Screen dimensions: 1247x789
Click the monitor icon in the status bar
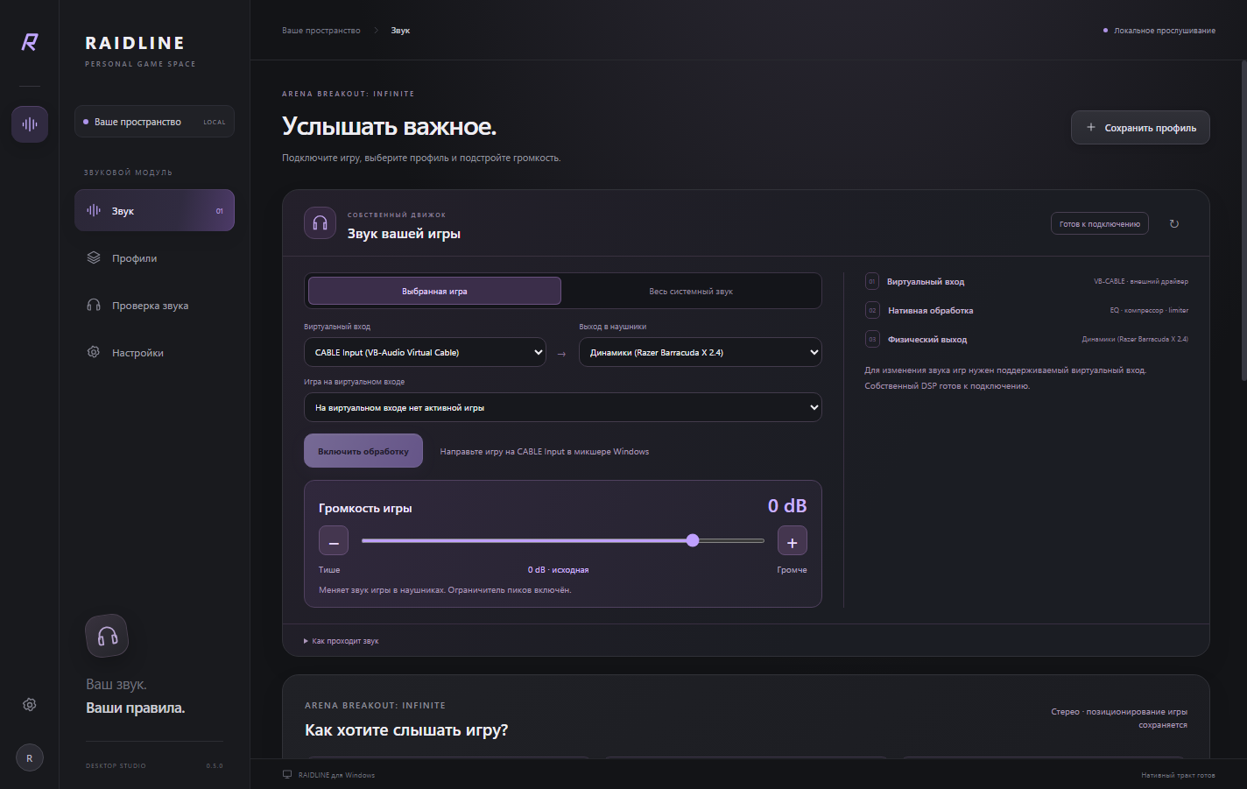287,775
